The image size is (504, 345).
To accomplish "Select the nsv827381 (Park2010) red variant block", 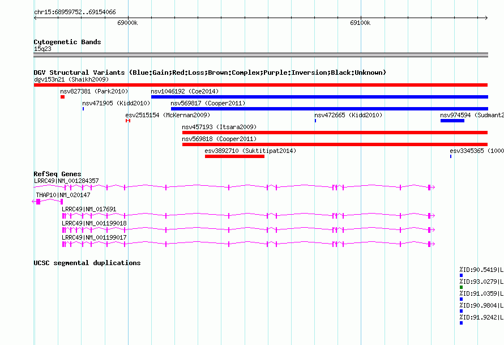I will (x=62, y=97).
